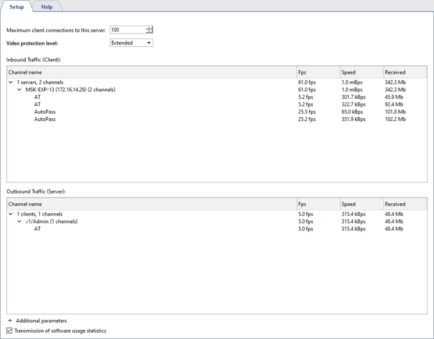Select the AutoPass channel at 351.9 kBps

(44, 120)
